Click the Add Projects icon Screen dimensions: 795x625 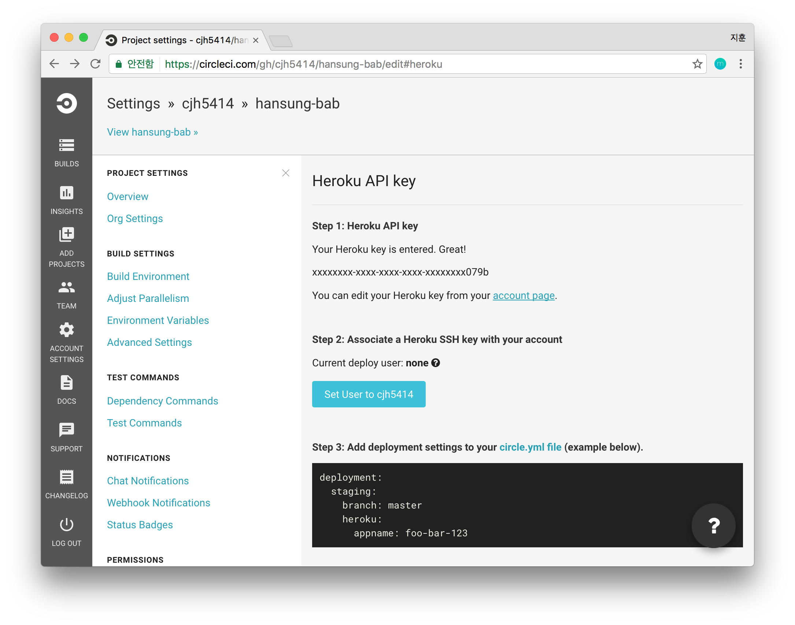66,234
